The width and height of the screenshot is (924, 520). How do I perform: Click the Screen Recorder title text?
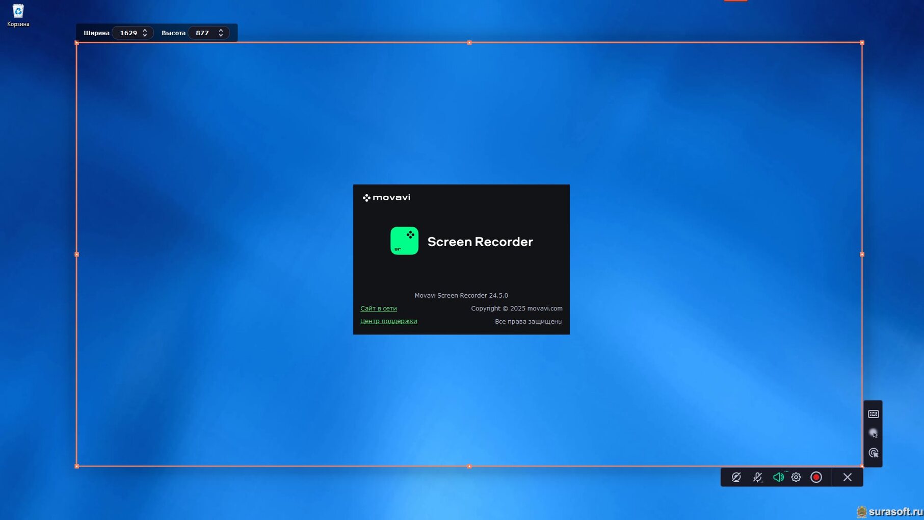click(x=480, y=242)
